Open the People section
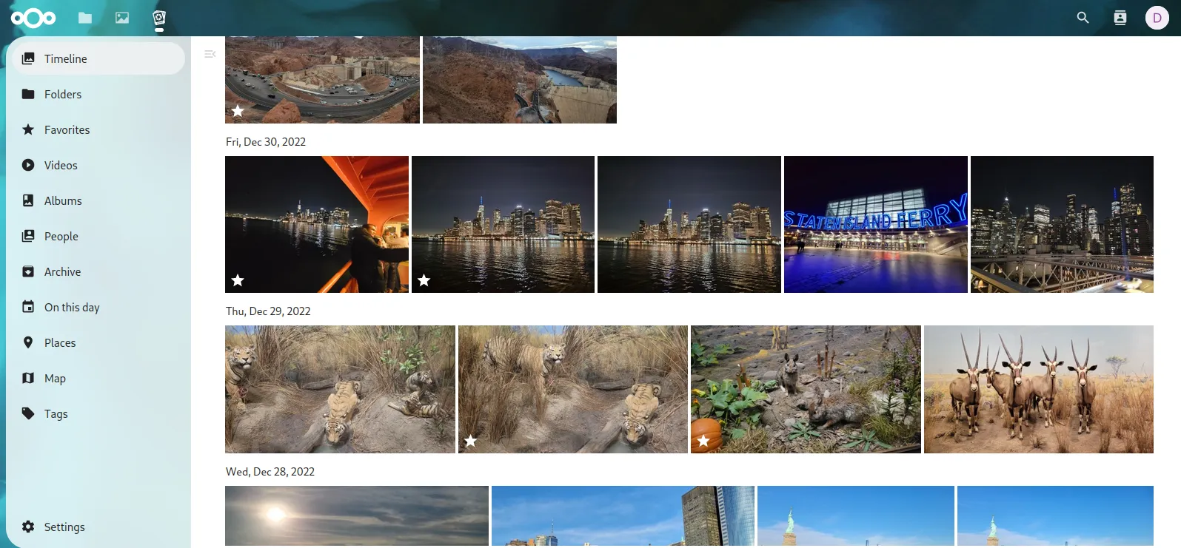The height and width of the screenshot is (548, 1181). [x=61, y=236]
